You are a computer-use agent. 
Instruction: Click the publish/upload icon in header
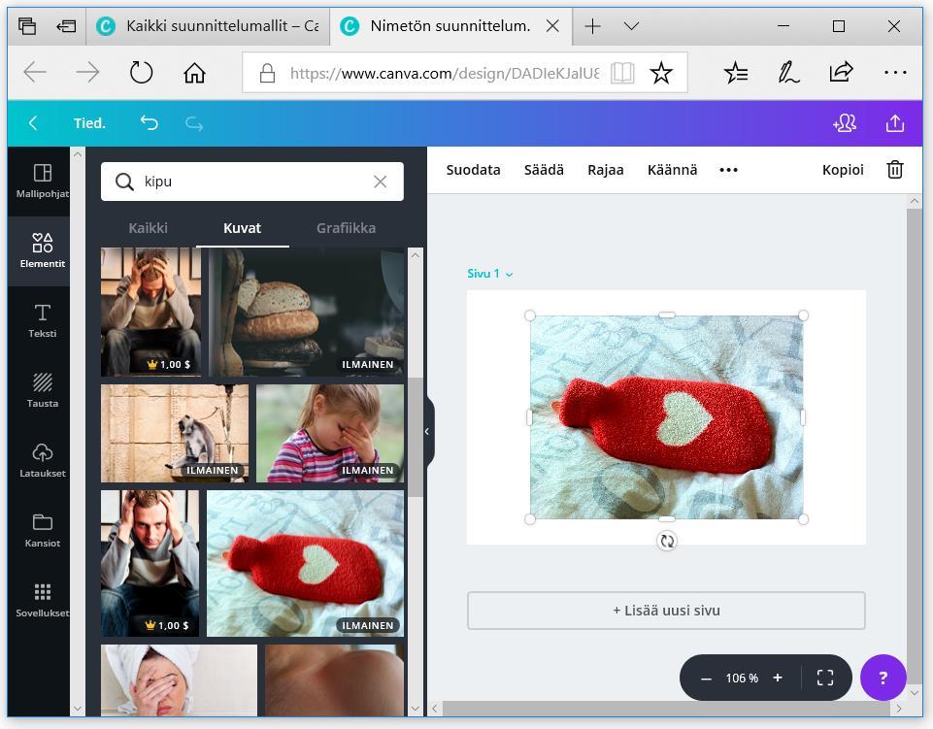pyautogui.click(x=895, y=123)
